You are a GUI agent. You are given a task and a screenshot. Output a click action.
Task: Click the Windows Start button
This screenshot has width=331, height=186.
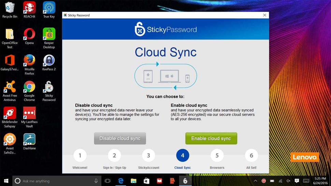pyautogui.click(x=6, y=181)
